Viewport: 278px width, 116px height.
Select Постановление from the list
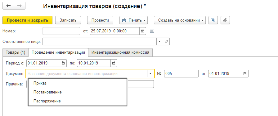click(78, 92)
